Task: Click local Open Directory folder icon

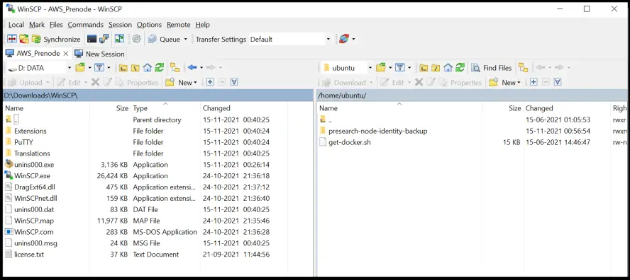Action: pos(80,68)
